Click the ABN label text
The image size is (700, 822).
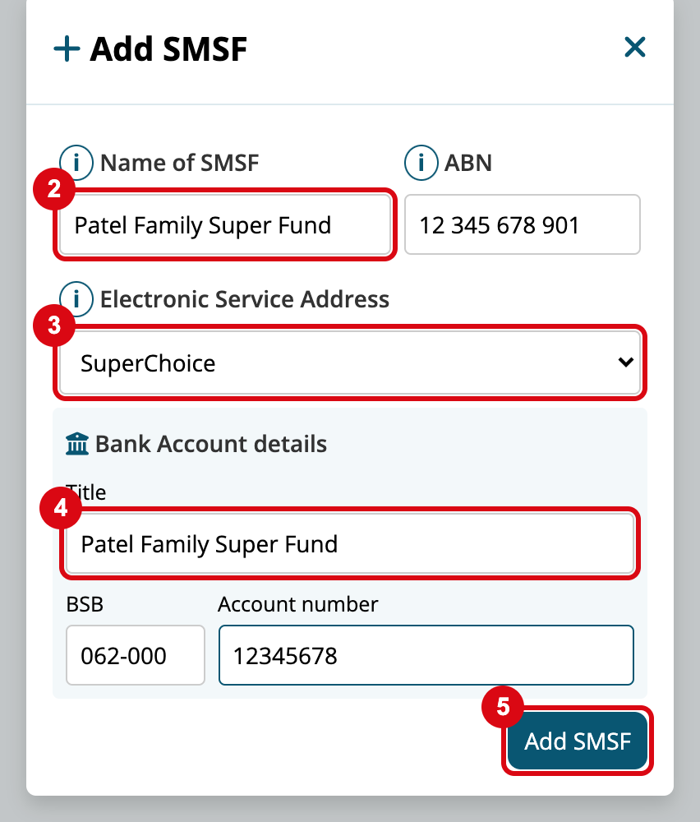468,163
